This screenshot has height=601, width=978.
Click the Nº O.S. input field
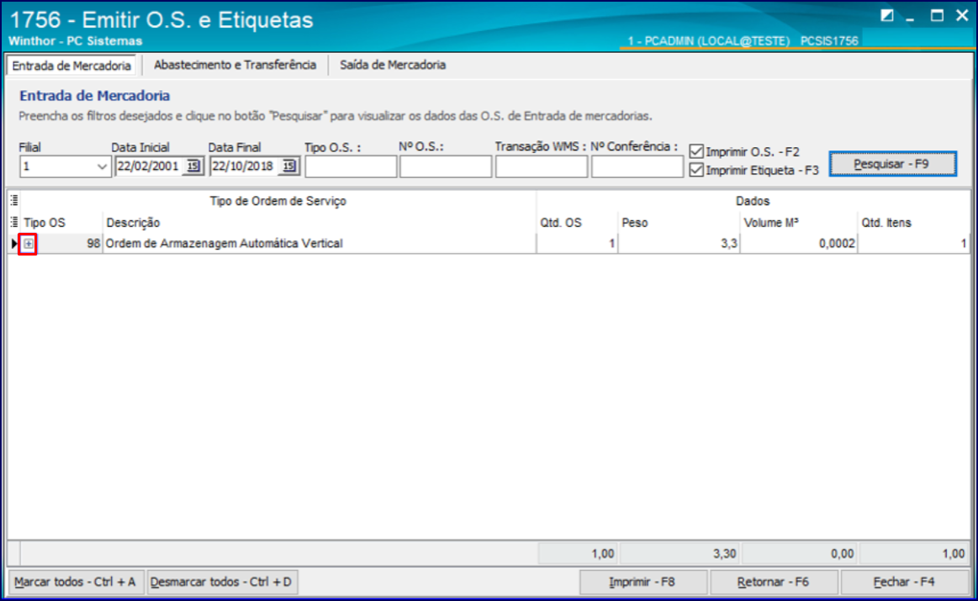(x=446, y=166)
